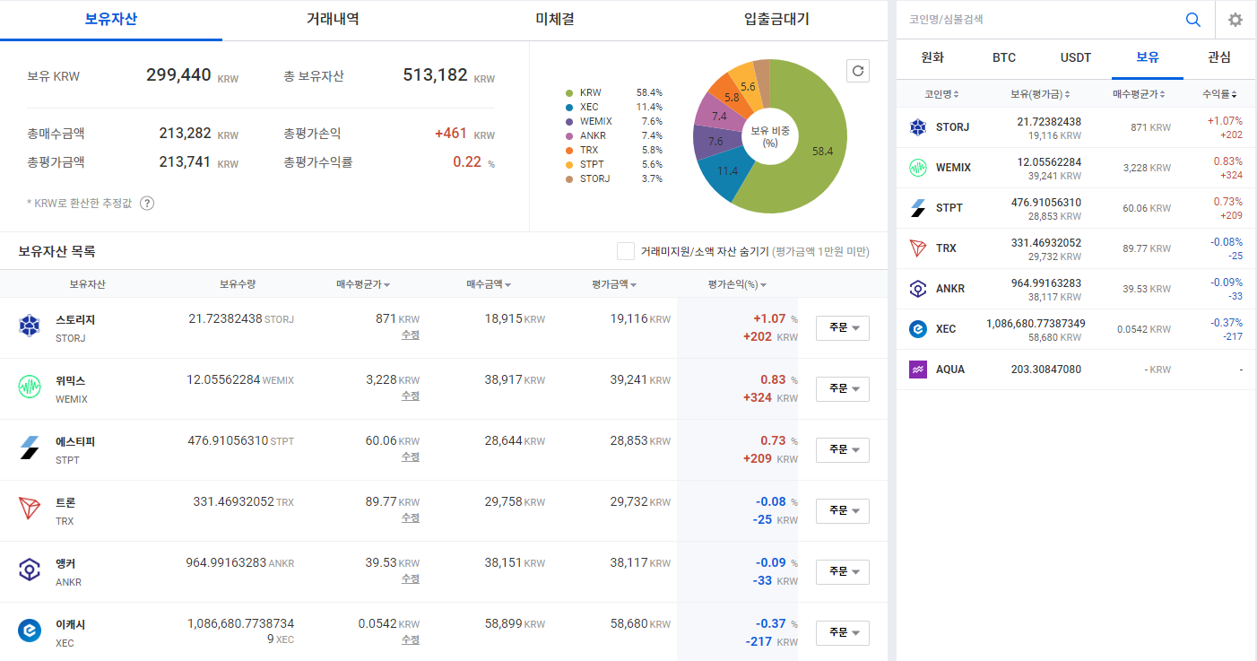Switch to 거래내역 tab
This screenshot has height=661, width=1257.
[333, 19]
